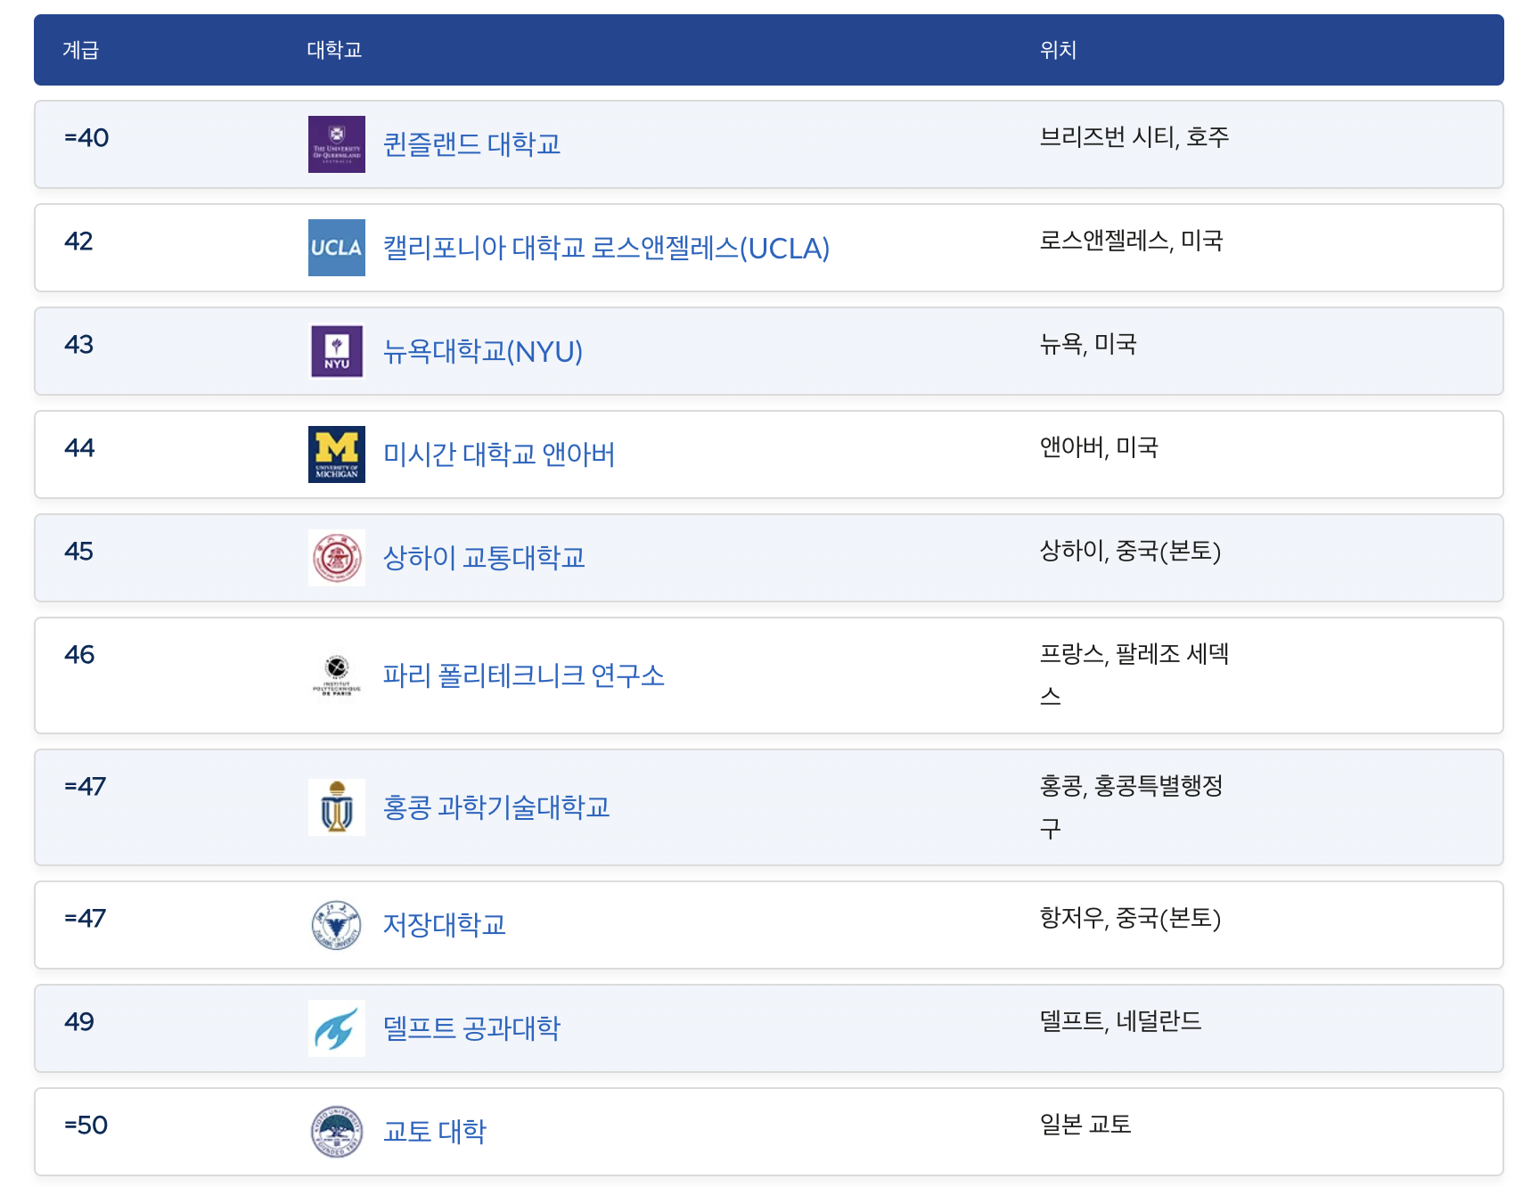Open the 미시간 대학교 앤아버 link
Screen dimensions: 1531x1187
pyautogui.click(x=499, y=454)
